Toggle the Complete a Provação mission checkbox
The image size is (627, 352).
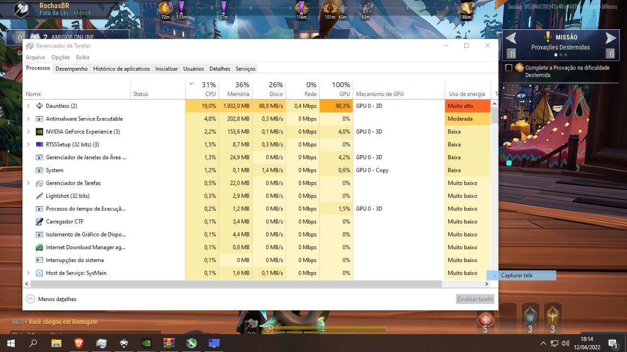[508, 68]
